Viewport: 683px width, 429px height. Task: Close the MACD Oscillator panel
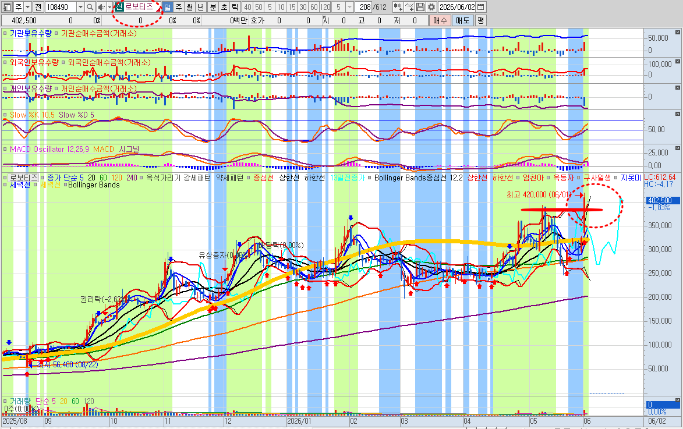(x=678, y=148)
